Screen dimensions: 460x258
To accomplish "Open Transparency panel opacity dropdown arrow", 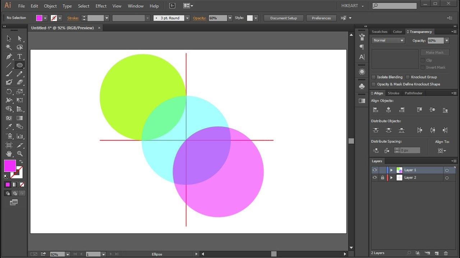I will (x=447, y=41).
